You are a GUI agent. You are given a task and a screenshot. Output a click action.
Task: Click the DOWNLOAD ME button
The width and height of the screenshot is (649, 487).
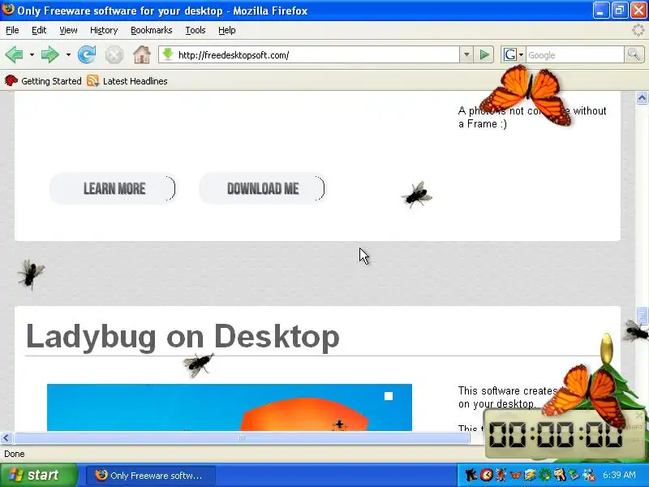tap(262, 188)
